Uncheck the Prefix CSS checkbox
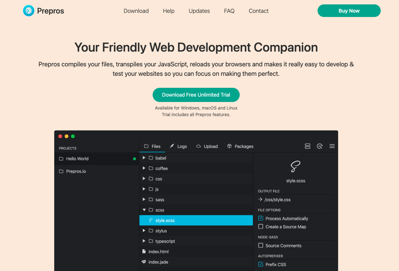This screenshot has width=399, height=271. coord(261,264)
